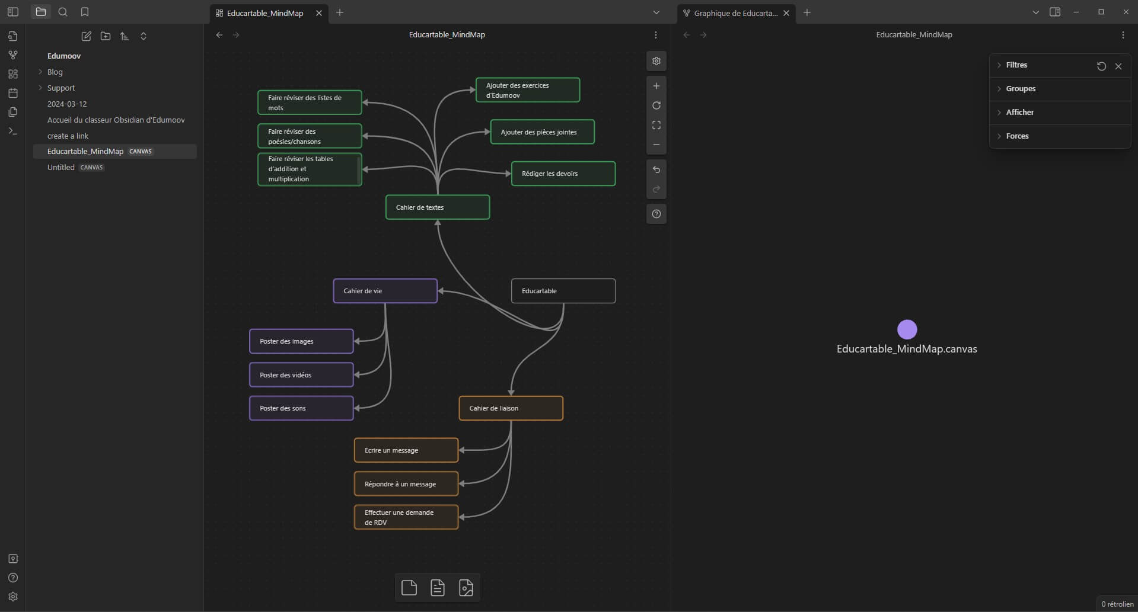Screen dimensions: 1138x612
Task: Add blank card to canvas
Action: [x=409, y=588]
